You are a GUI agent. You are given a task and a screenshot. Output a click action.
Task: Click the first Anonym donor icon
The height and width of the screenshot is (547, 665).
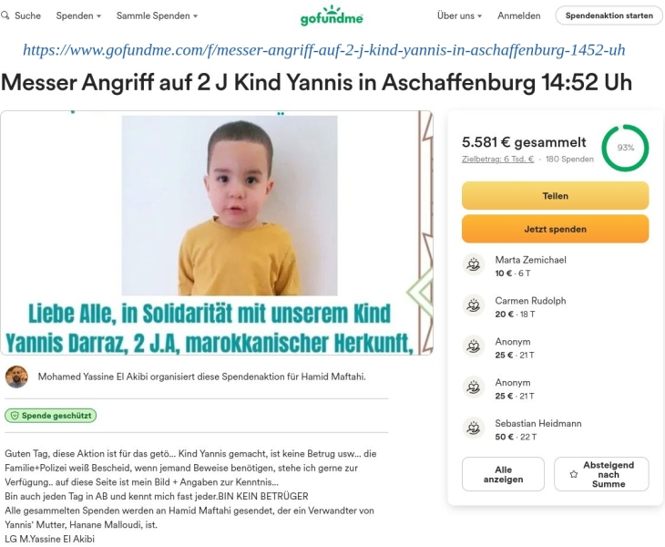pos(474,346)
